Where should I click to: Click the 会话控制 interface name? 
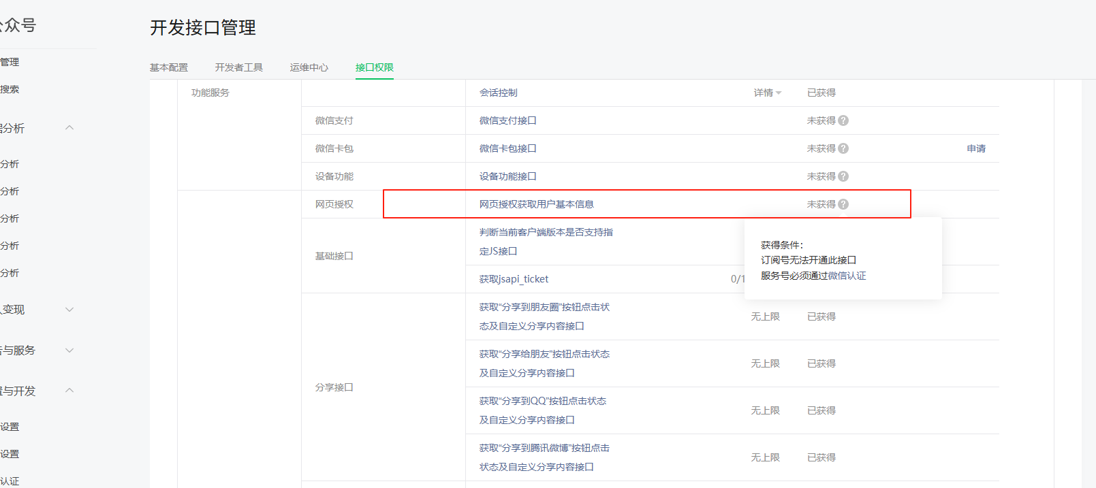(499, 93)
